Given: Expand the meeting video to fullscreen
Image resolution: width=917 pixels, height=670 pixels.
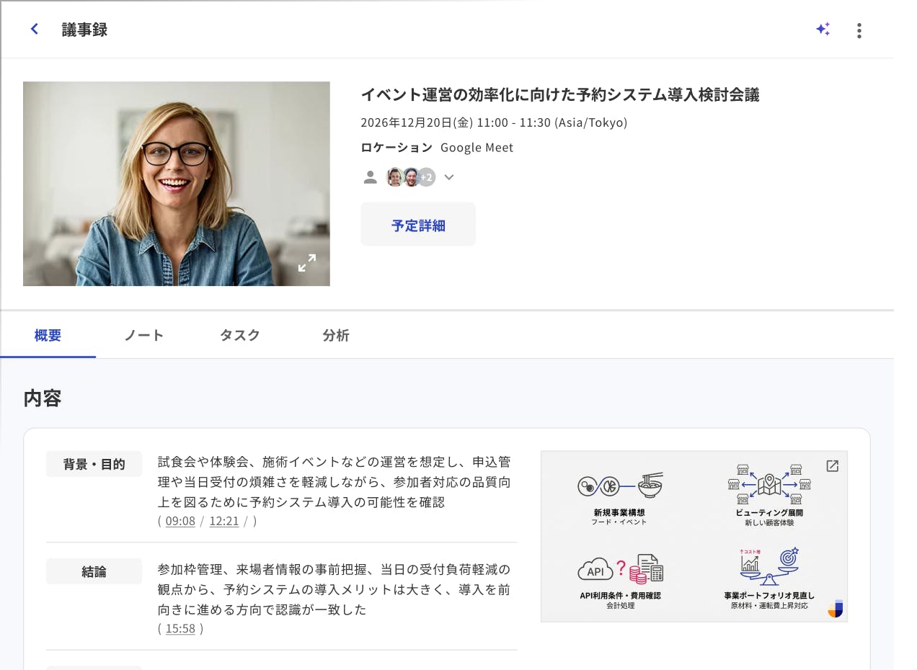Looking at the screenshot, I should 306,263.
